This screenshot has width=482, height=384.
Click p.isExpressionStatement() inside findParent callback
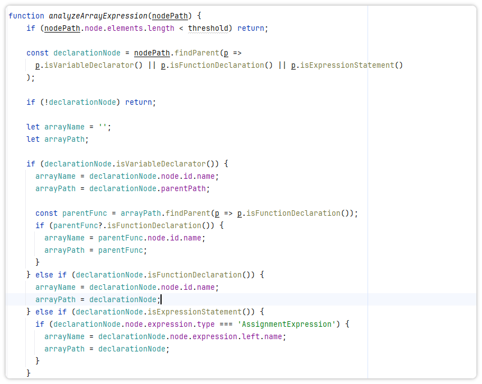point(347,65)
